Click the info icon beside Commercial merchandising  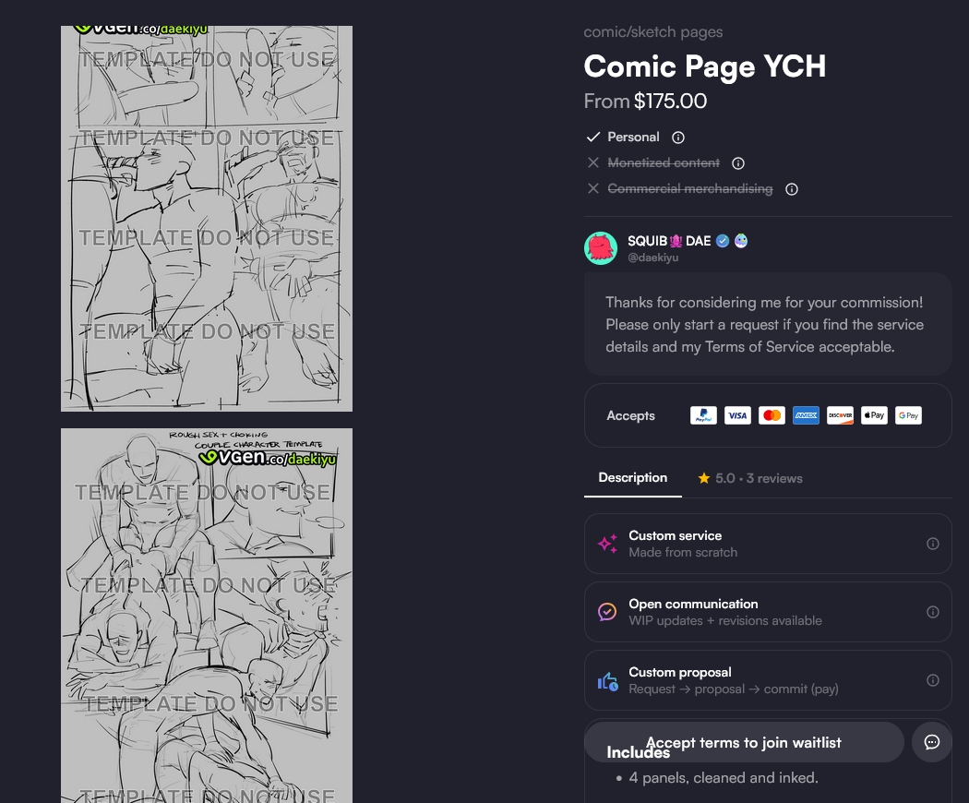pyautogui.click(x=792, y=189)
